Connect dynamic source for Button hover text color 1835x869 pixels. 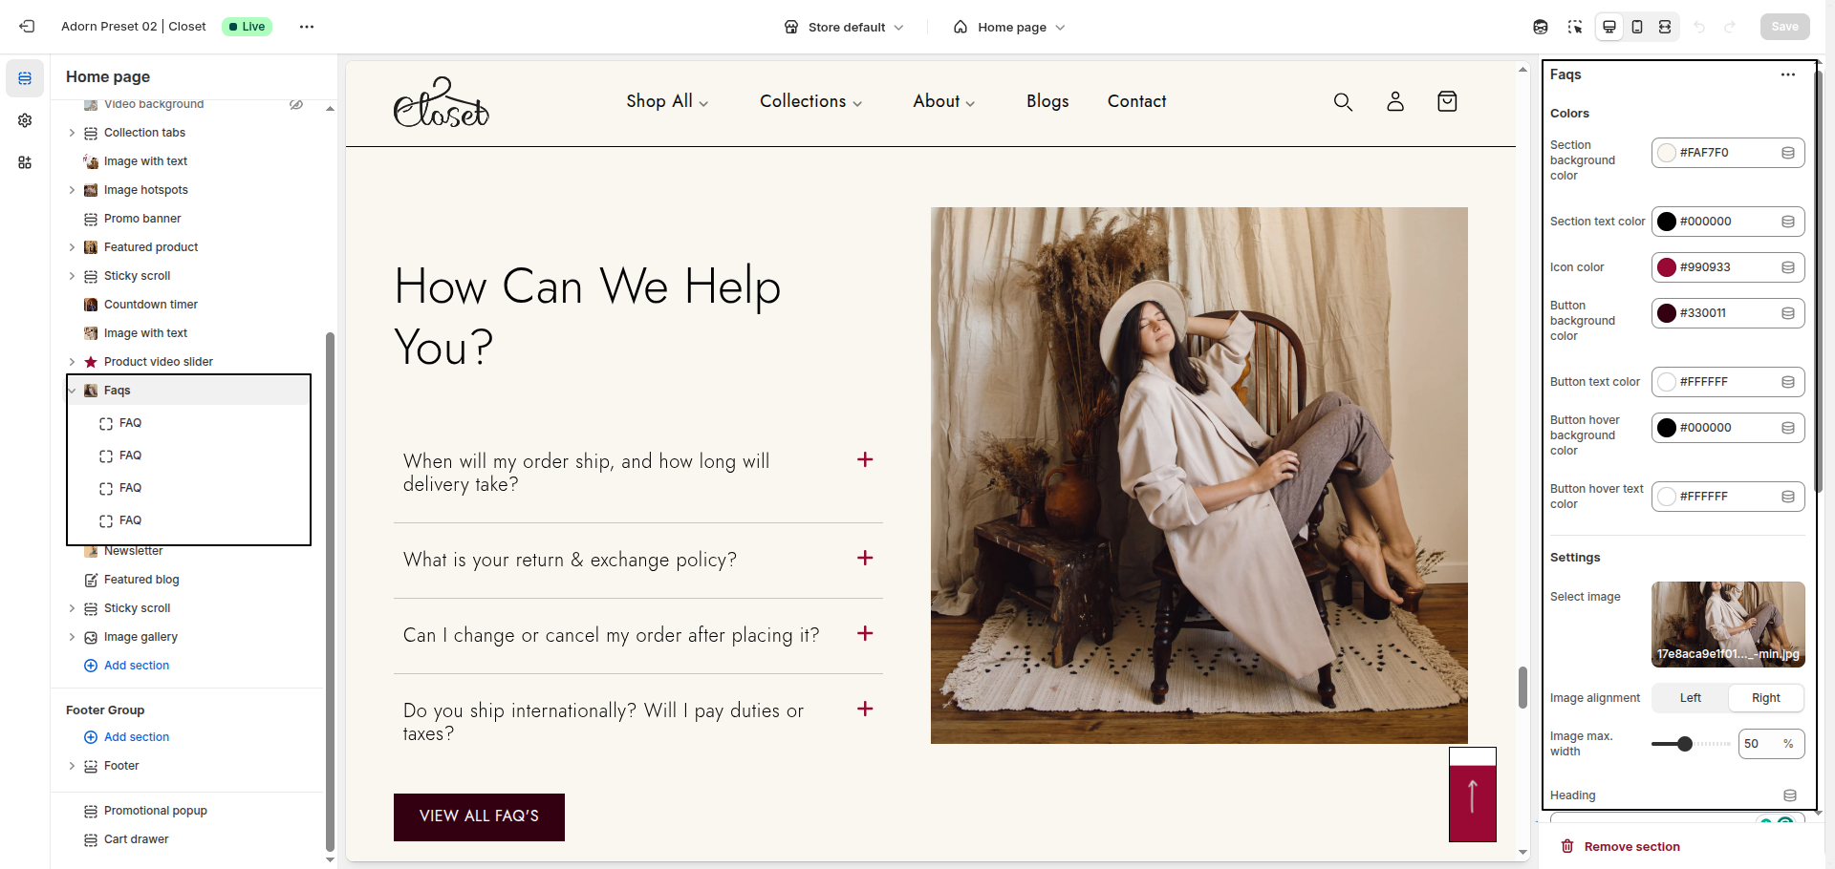1788,497
